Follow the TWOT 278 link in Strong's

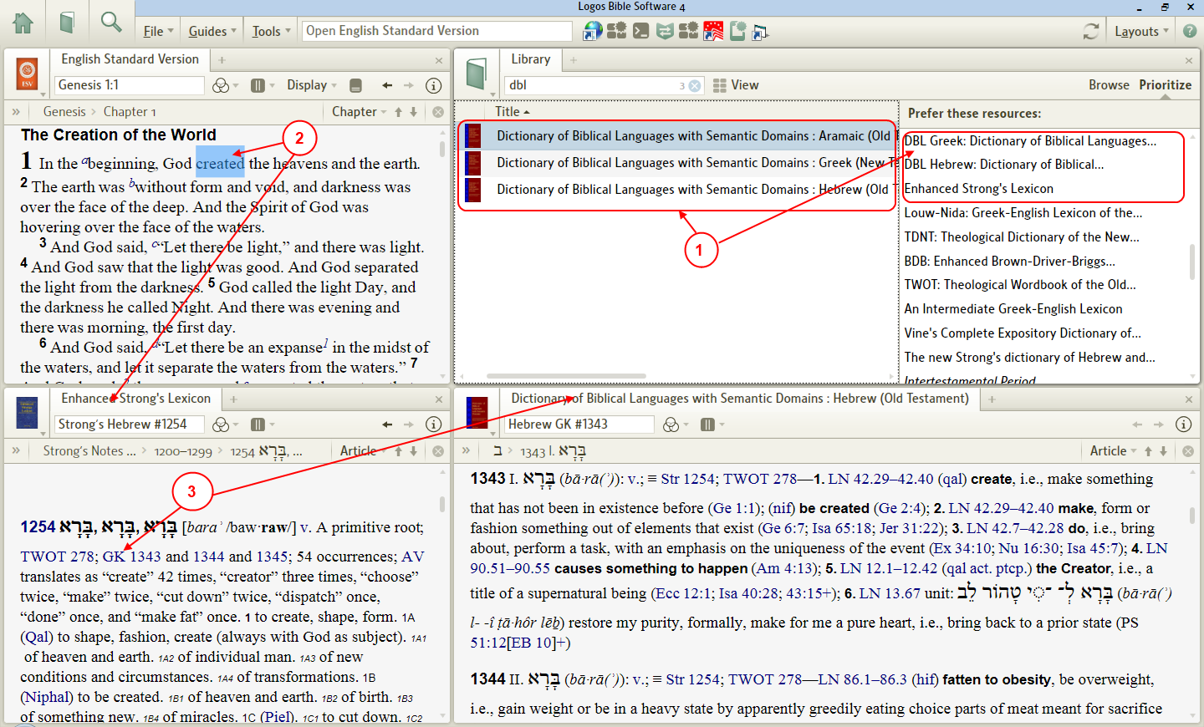click(57, 557)
